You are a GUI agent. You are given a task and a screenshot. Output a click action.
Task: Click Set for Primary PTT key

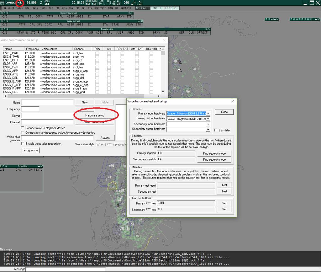coord(224,203)
